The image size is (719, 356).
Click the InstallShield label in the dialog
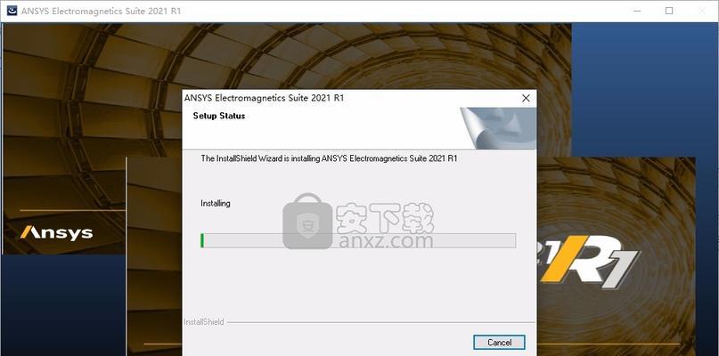click(x=204, y=322)
